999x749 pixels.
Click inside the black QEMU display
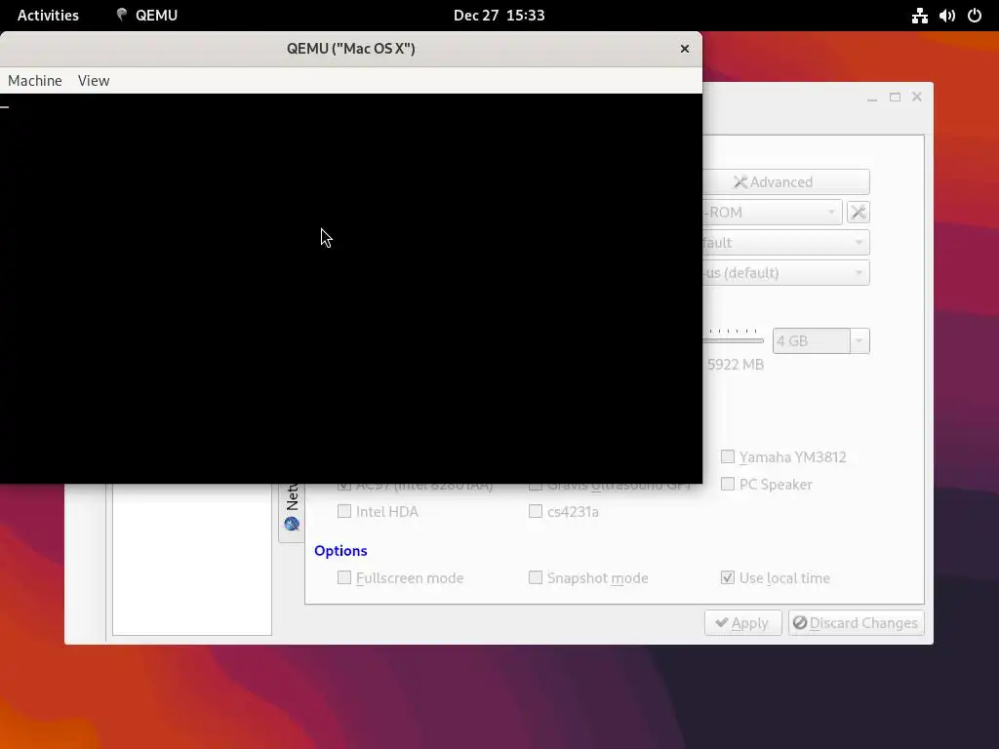tap(351, 289)
